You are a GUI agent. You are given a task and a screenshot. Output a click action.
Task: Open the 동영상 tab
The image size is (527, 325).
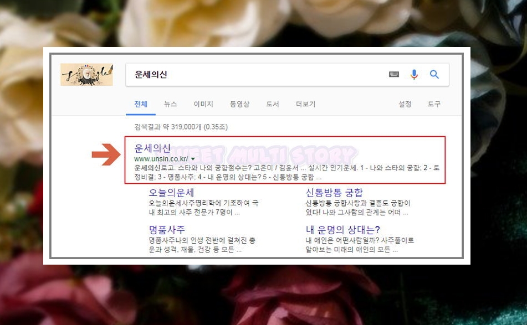point(239,104)
